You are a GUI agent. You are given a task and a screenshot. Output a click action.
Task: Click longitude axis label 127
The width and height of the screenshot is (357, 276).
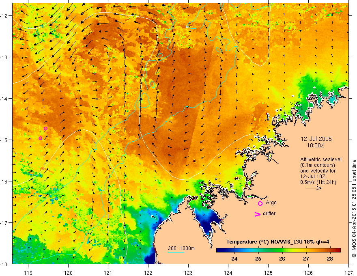point(348,273)
